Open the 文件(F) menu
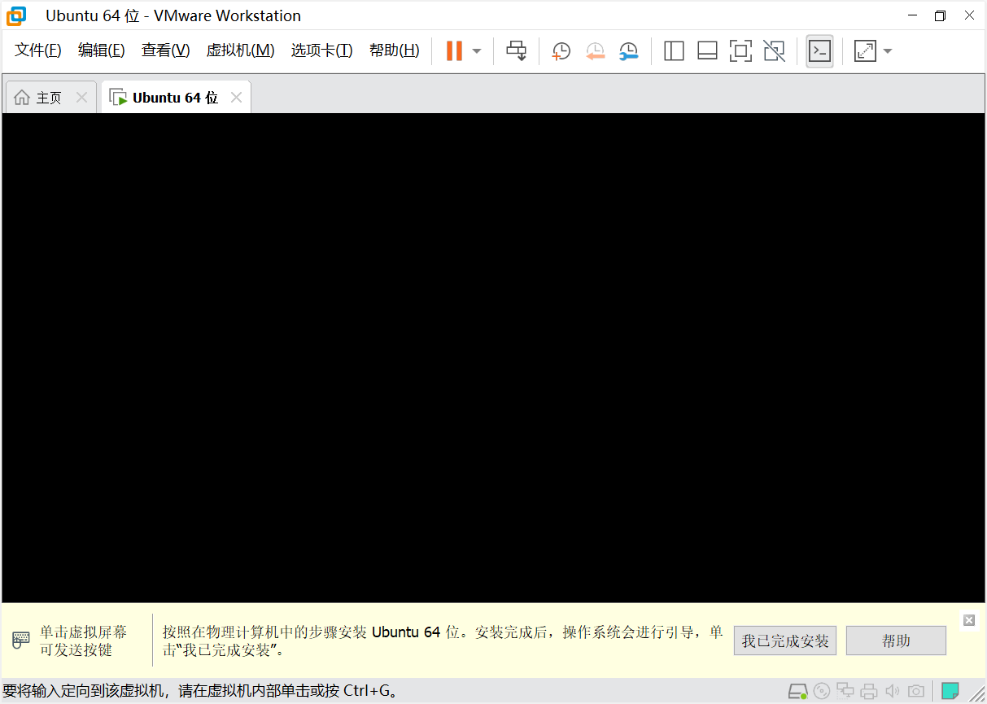The image size is (987, 704). (38, 50)
